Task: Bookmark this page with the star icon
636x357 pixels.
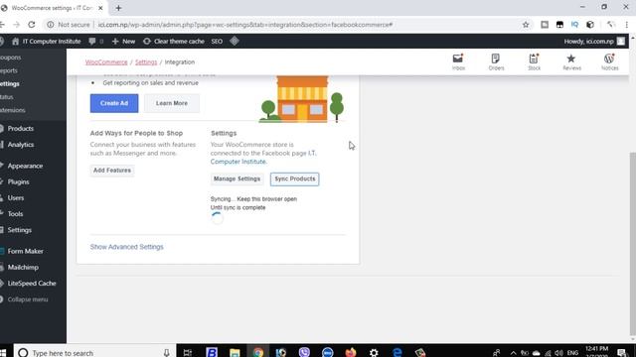Action: (526, 25)
